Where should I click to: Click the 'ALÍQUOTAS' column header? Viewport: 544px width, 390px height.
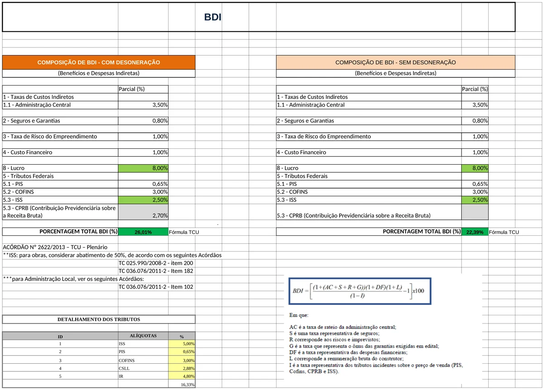click(x=143, y=336)
